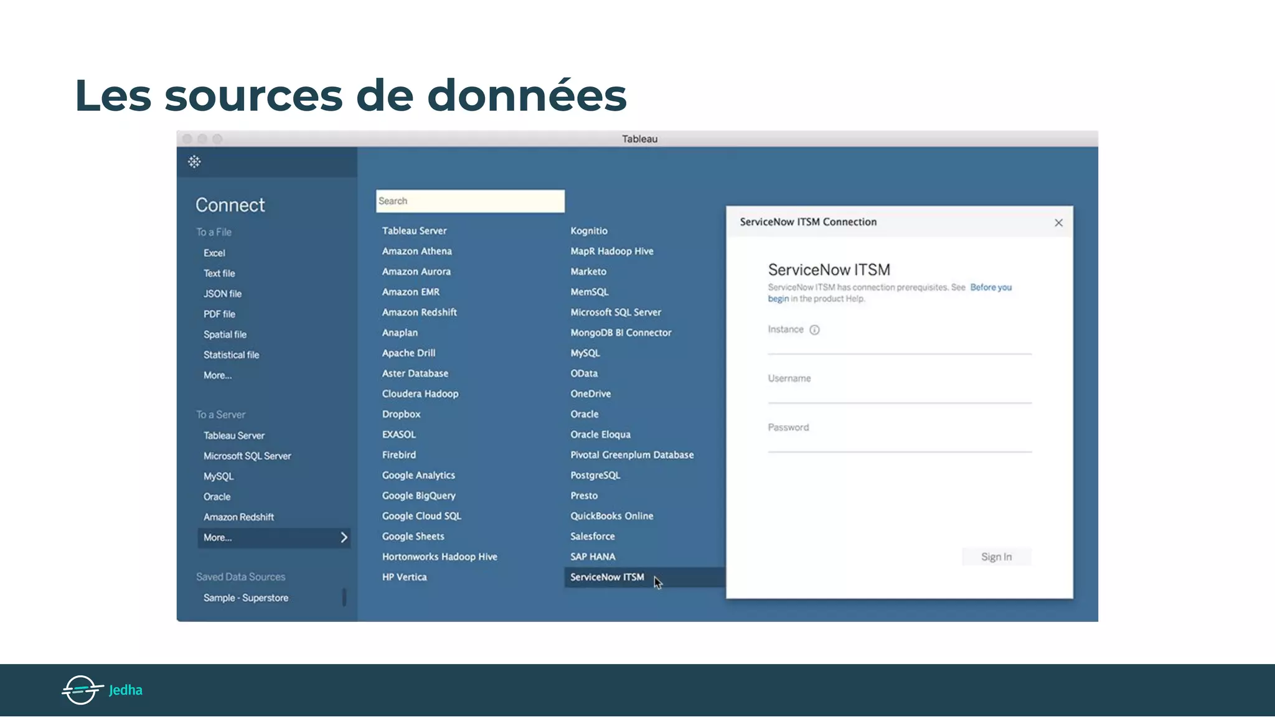1275x717 pixels.
Task: Connect to a Statistical file
Action: (231, 355)
